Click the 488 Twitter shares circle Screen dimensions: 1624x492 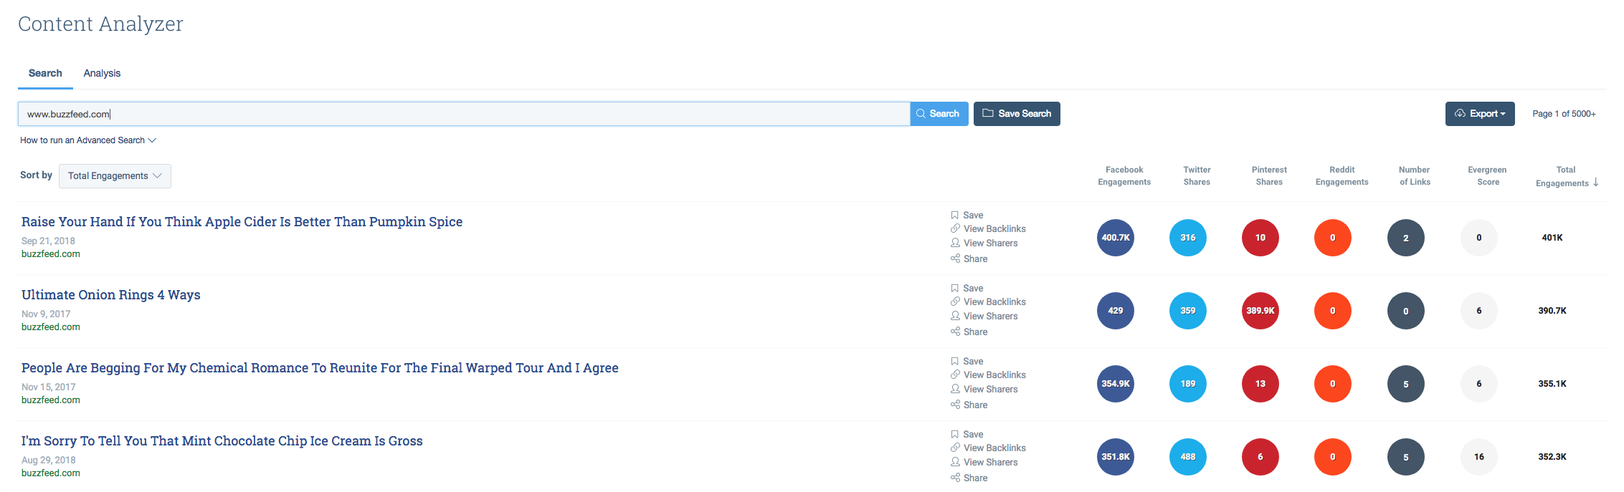[1188, 457]
